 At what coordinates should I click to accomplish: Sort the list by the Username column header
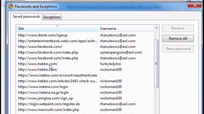pyautogui.click(x=126, y=28)
